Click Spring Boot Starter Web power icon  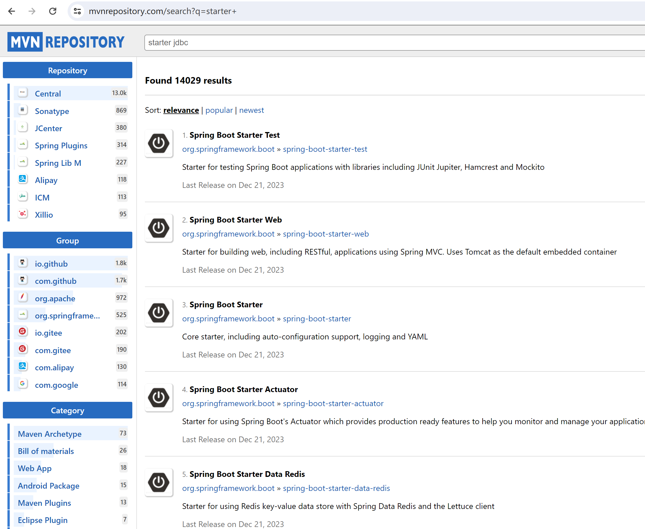tap(159, 228)
